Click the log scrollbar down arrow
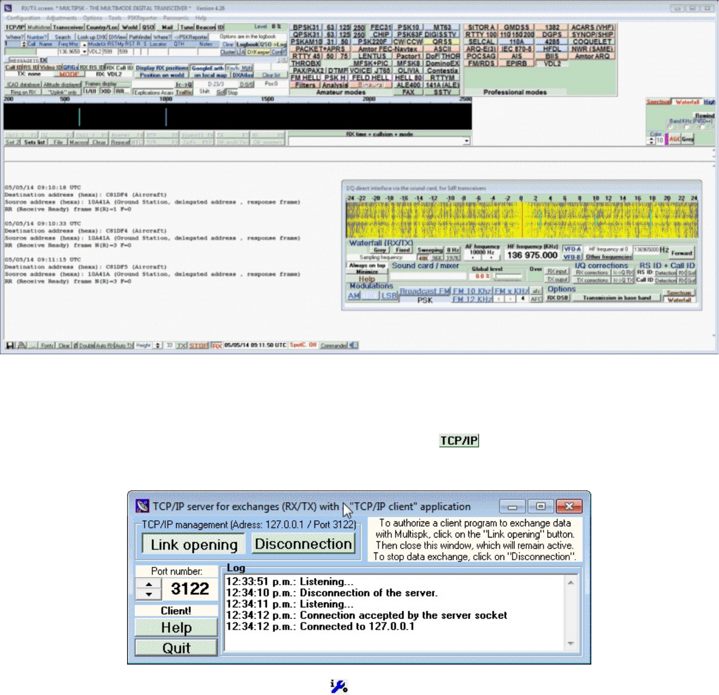 (571, 644)
